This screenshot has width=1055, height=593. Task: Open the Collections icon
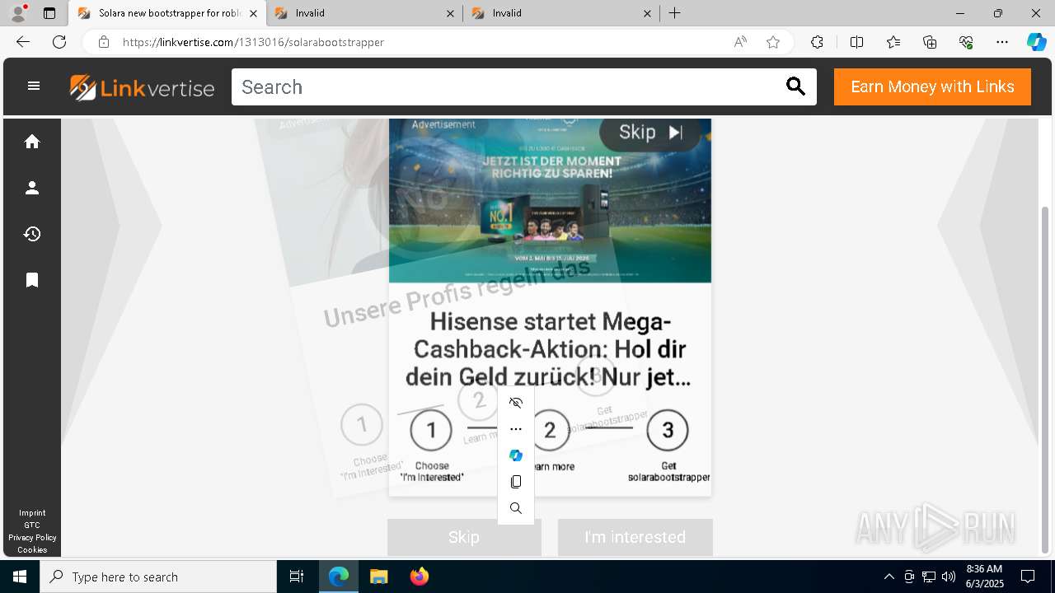[x=930, y=42]
